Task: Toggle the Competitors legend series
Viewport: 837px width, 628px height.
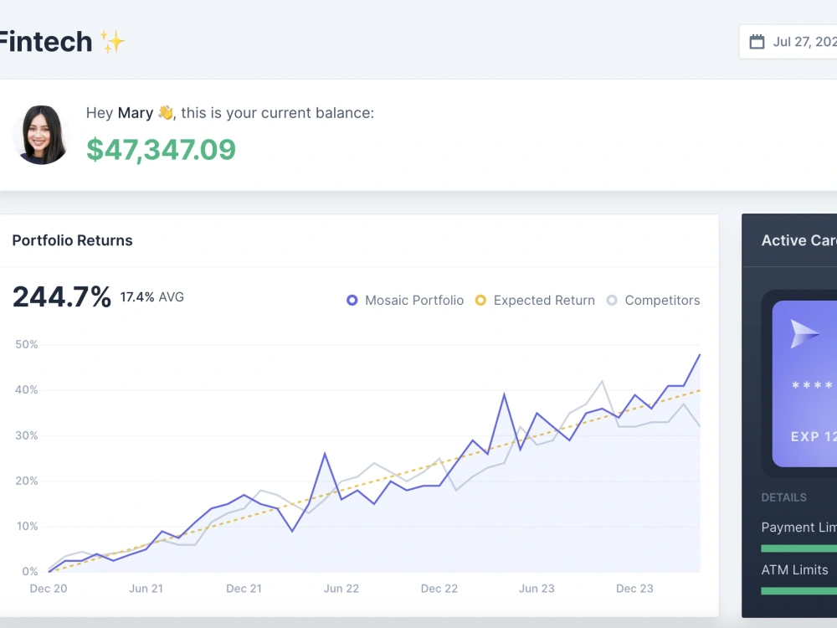Action: click(x=653, y=301)
